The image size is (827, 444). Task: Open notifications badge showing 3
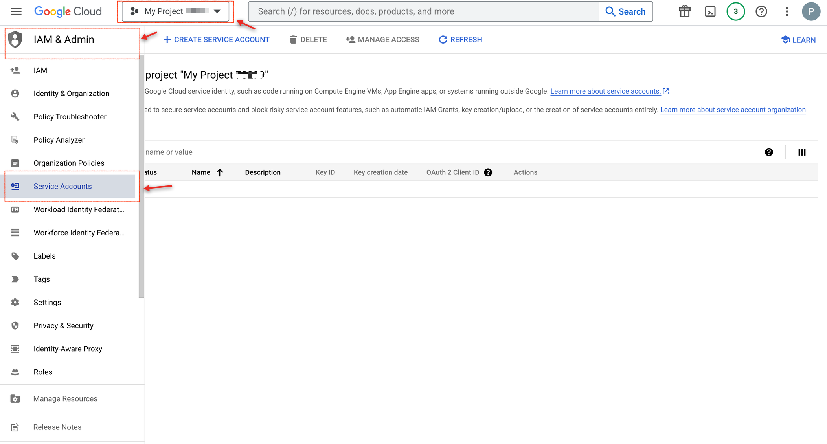click(735, 11)
